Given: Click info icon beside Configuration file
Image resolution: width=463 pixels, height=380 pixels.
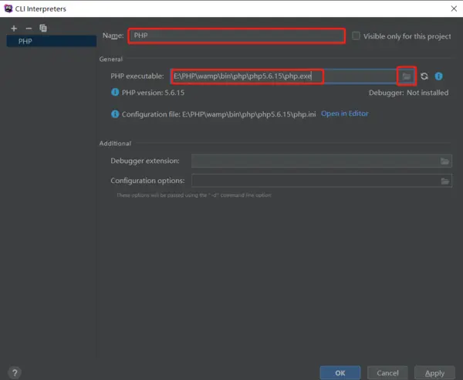Looking at the screenshot, I should click(115, 114).
